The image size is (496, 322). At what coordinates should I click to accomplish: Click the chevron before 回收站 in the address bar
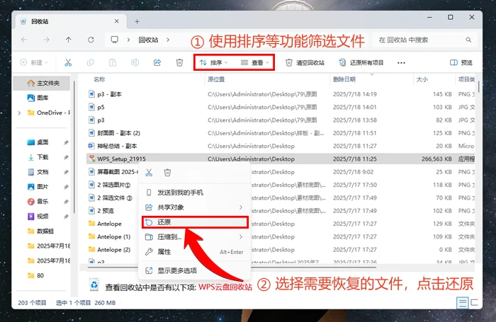point(128,40)
